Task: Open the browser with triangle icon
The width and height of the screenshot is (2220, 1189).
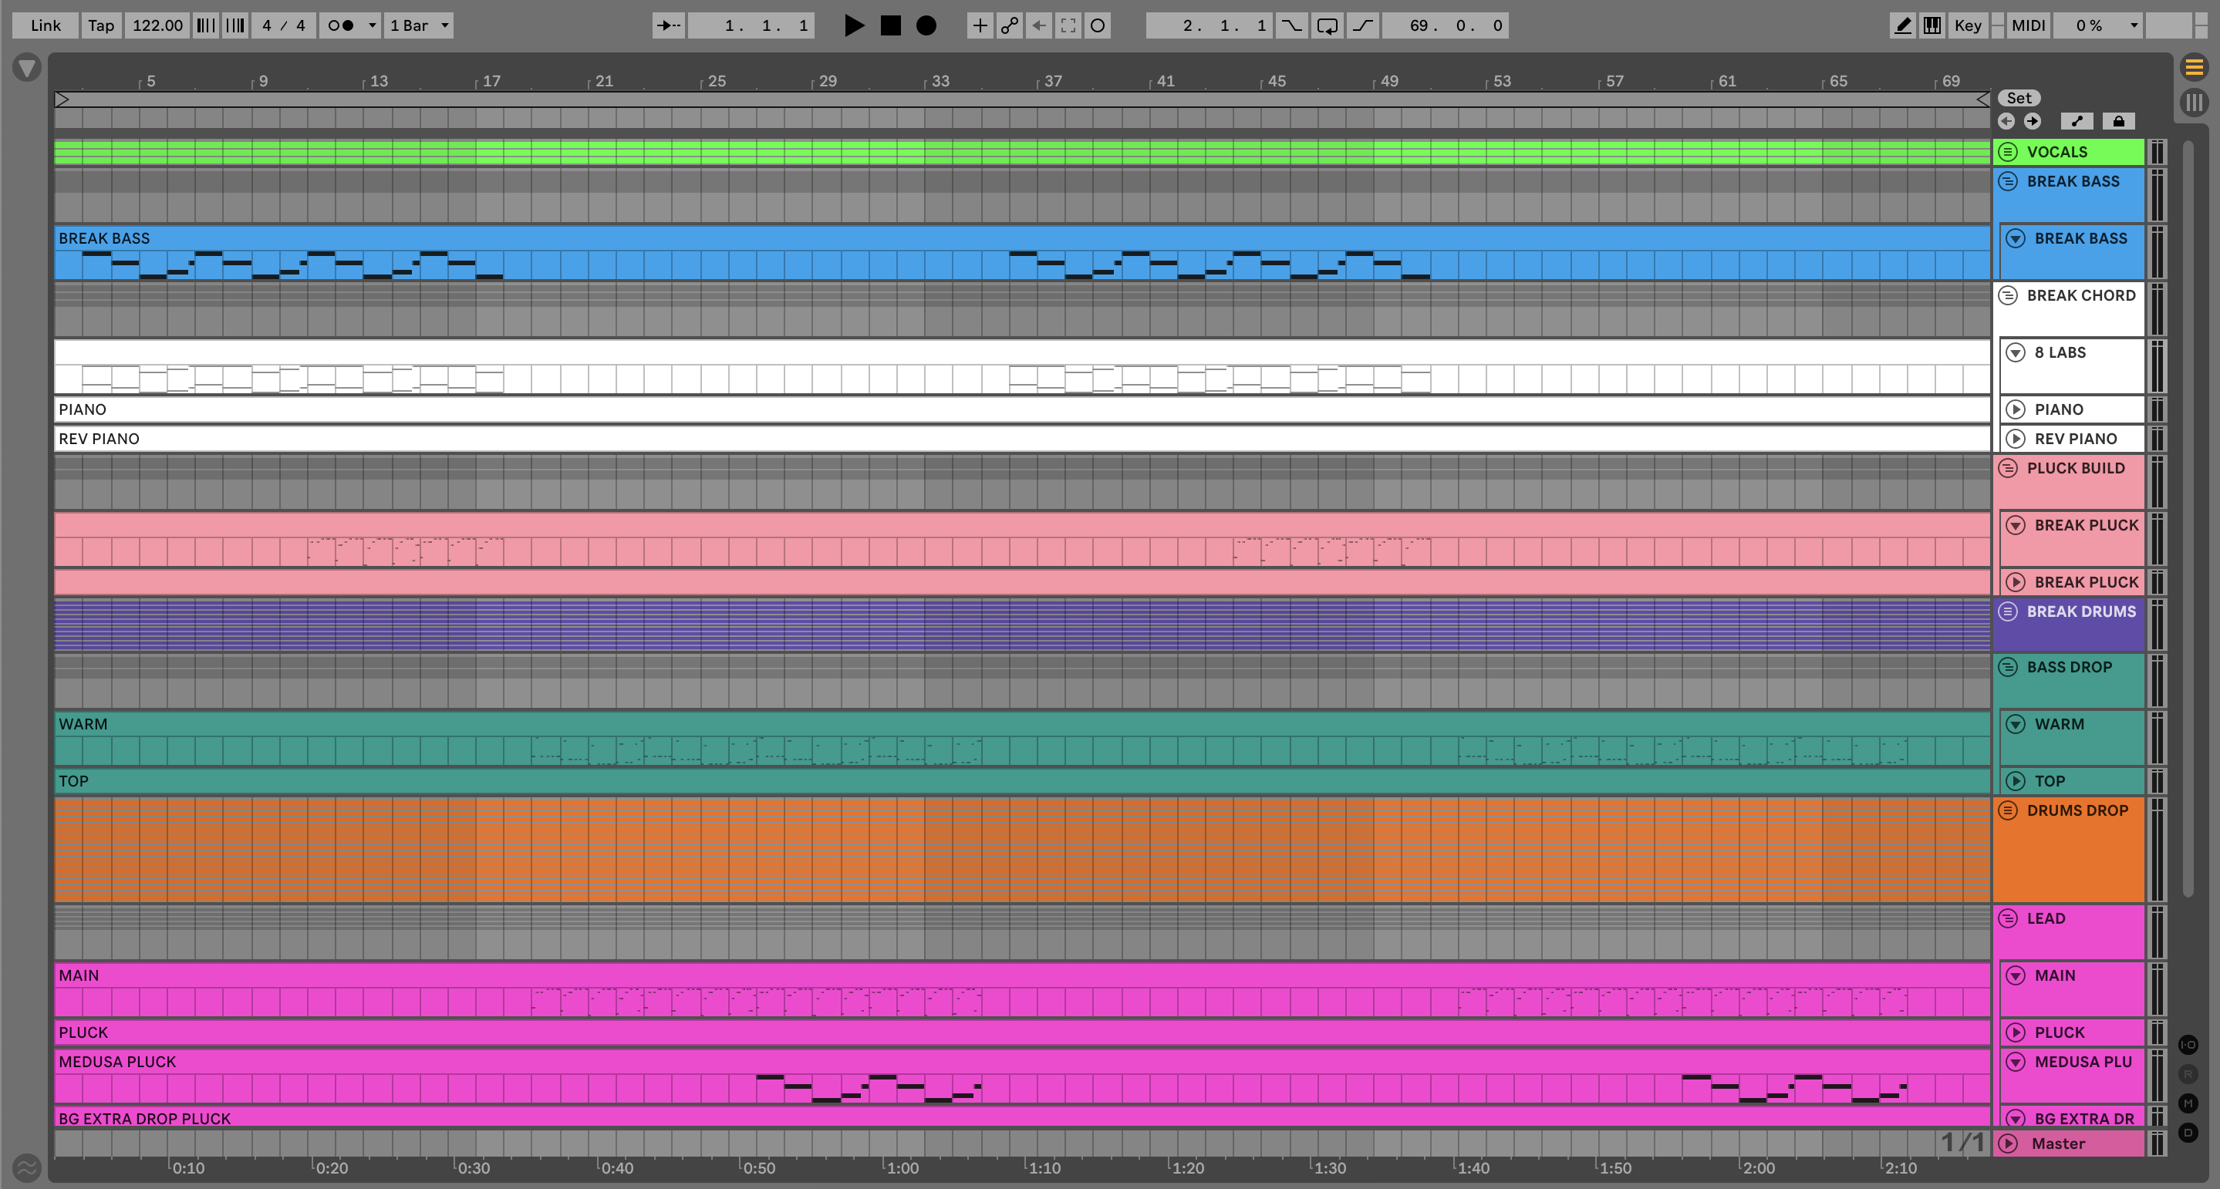Action: point(27,67)
